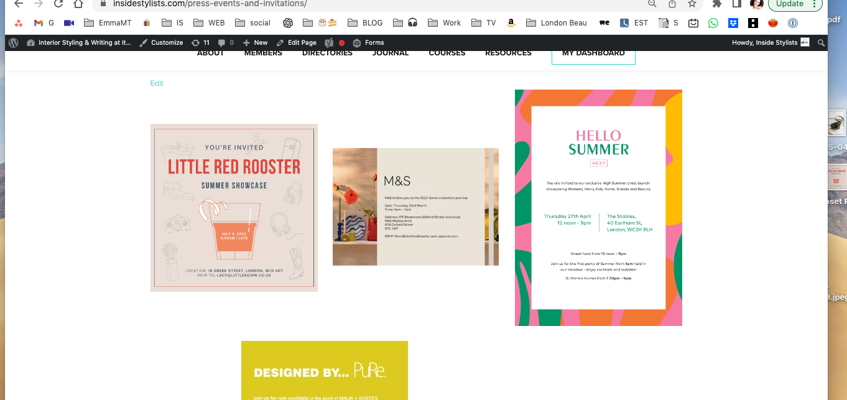Click the WordPress logo in admin bar

pyautogui.click(x=14, y=43)
